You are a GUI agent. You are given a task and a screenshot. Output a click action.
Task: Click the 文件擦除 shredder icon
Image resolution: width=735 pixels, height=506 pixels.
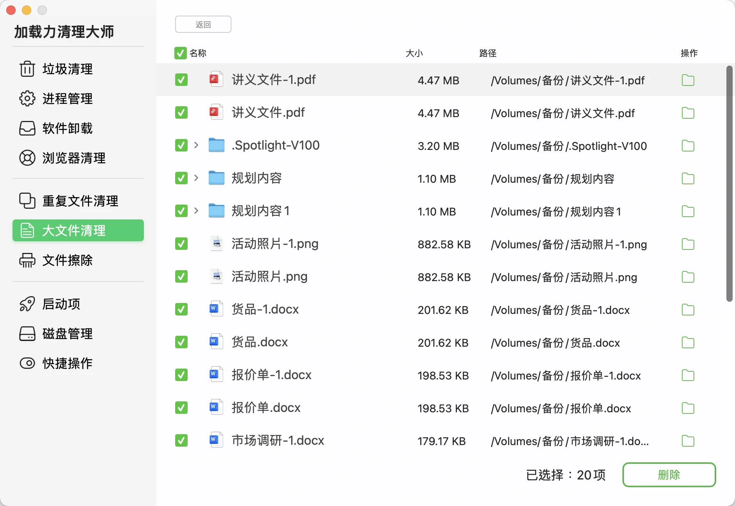click(x=27, y=260)
